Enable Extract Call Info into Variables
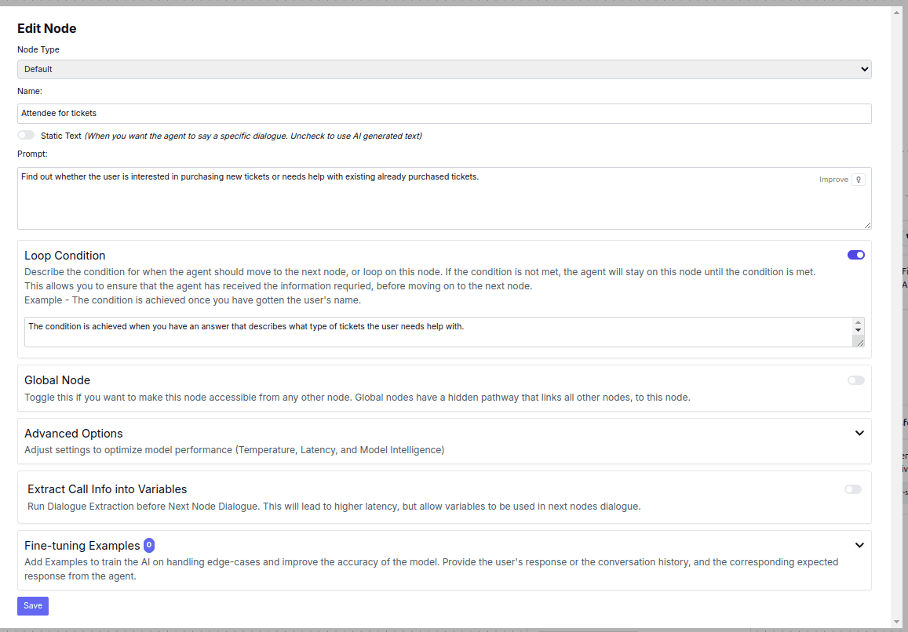This screenshot has height=632, width=908. 852,489
